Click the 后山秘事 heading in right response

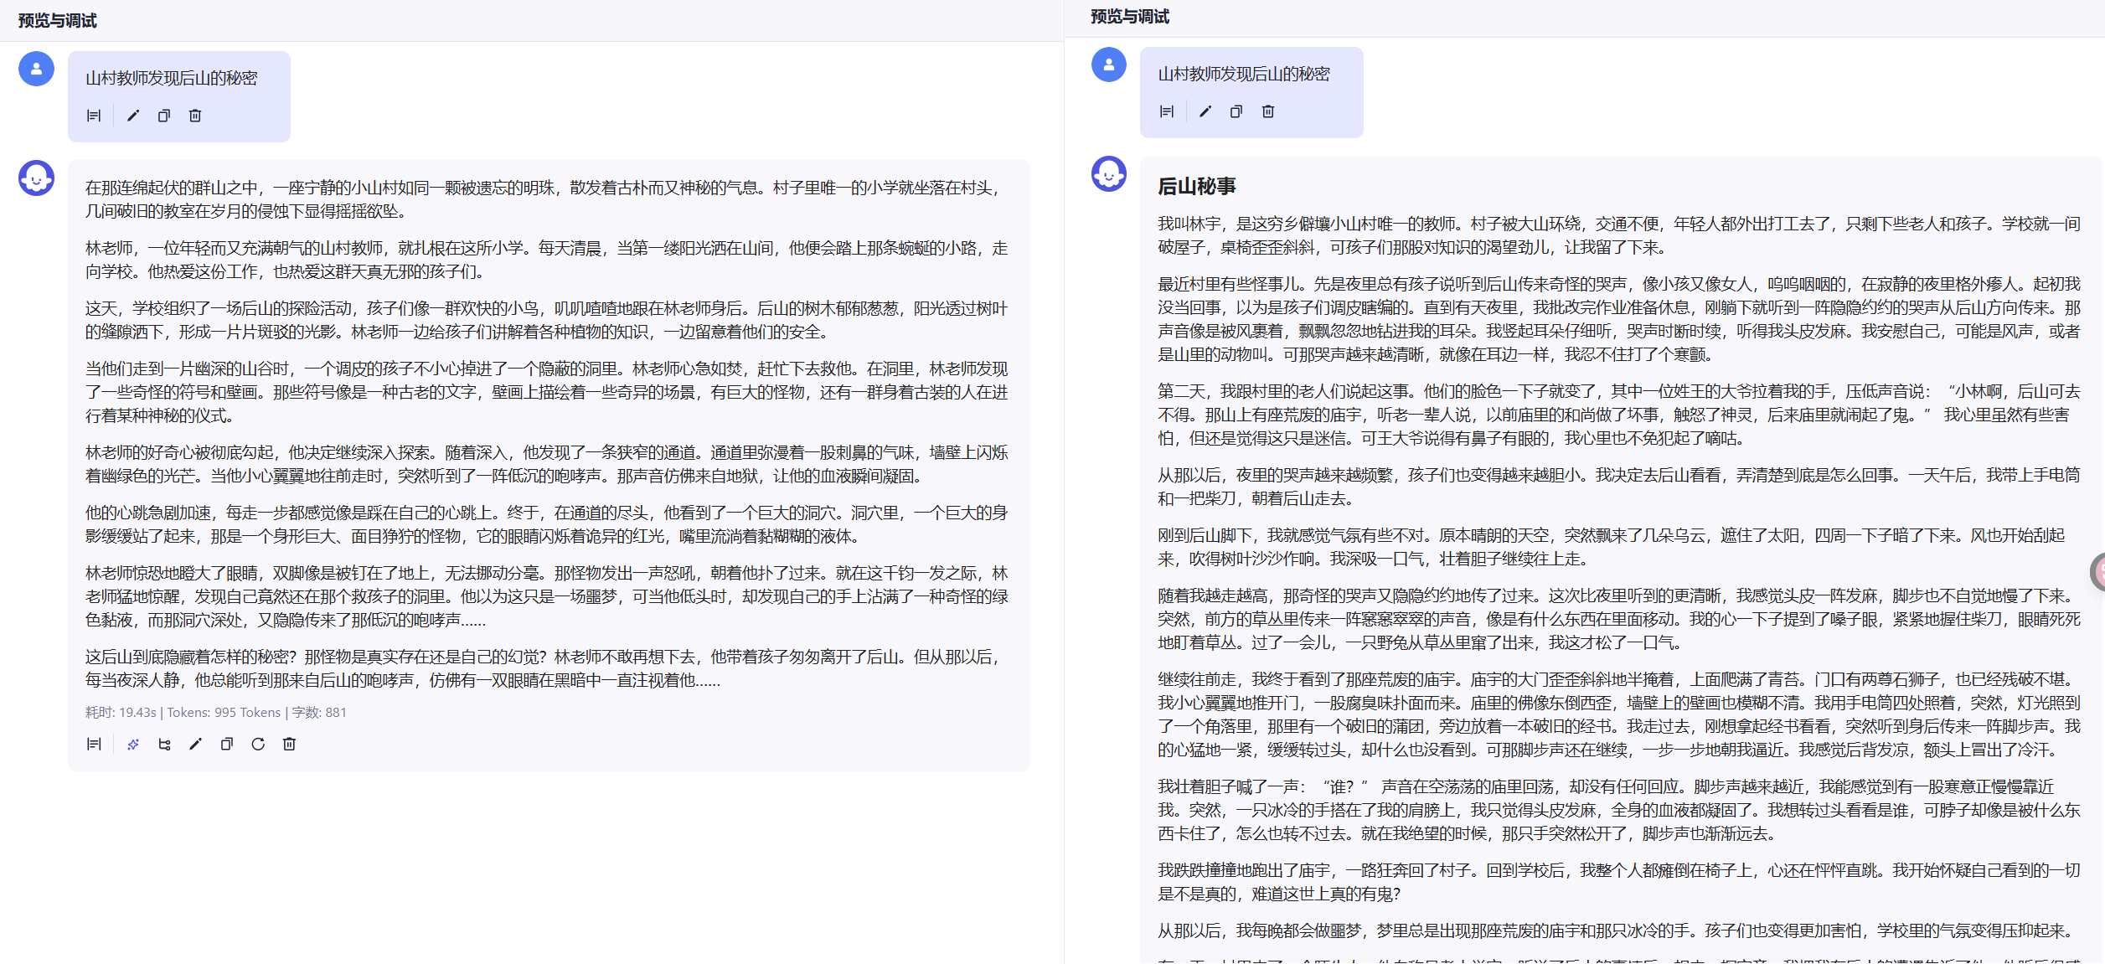pyautogui.click(x=1196, y=186)
